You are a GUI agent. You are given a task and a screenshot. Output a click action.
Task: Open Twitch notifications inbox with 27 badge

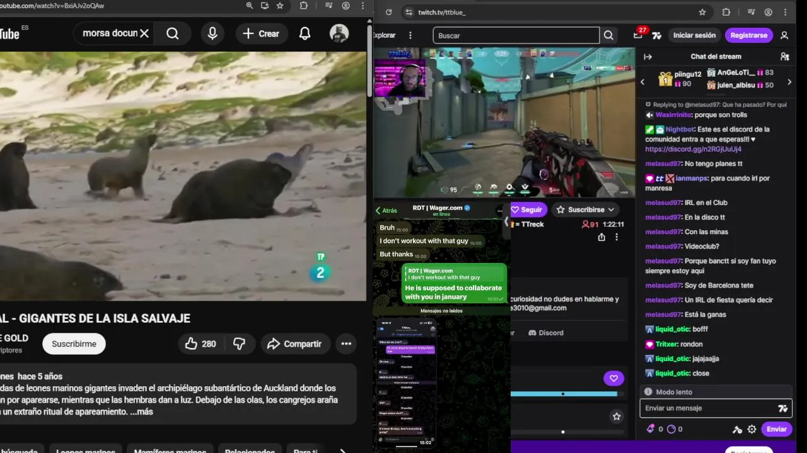tap(638, 35)
